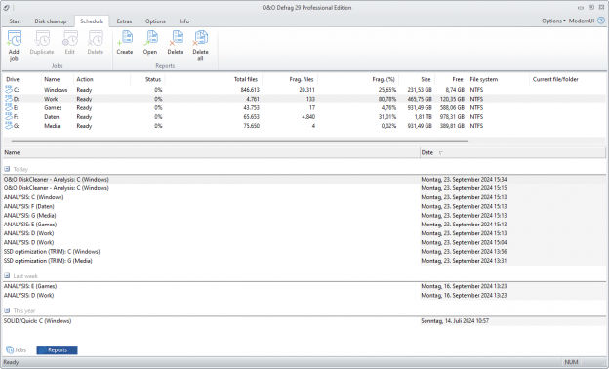609x369 pixels.
Task: Click the Delete job clock icon
Action: (96, 39)
